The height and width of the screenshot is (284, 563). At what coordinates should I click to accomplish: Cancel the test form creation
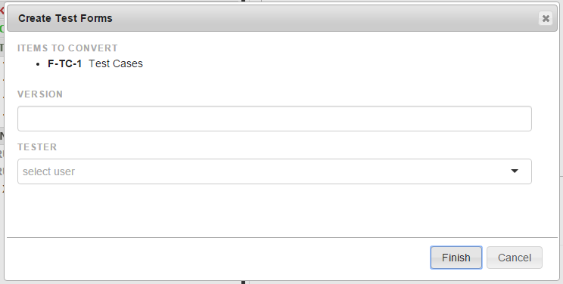tap(514, 258)
